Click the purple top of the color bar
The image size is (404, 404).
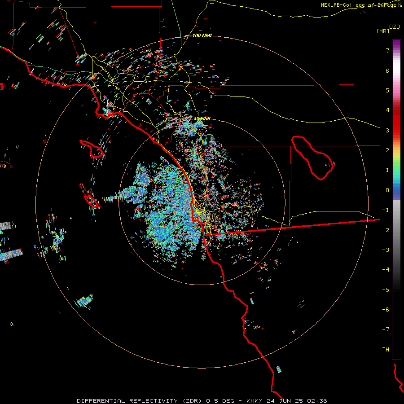click(x=396, y=44)
